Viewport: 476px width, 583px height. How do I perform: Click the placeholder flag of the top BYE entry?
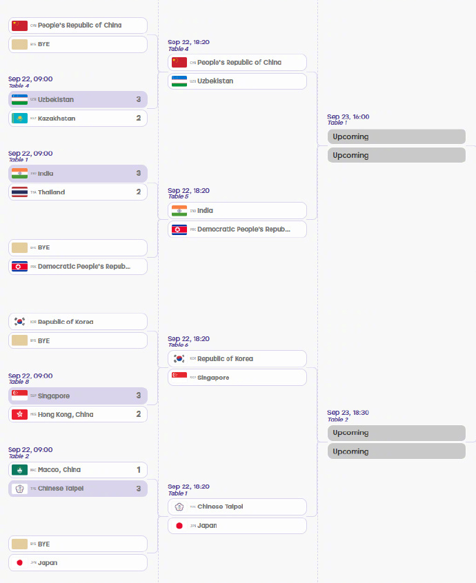point(19,44)
